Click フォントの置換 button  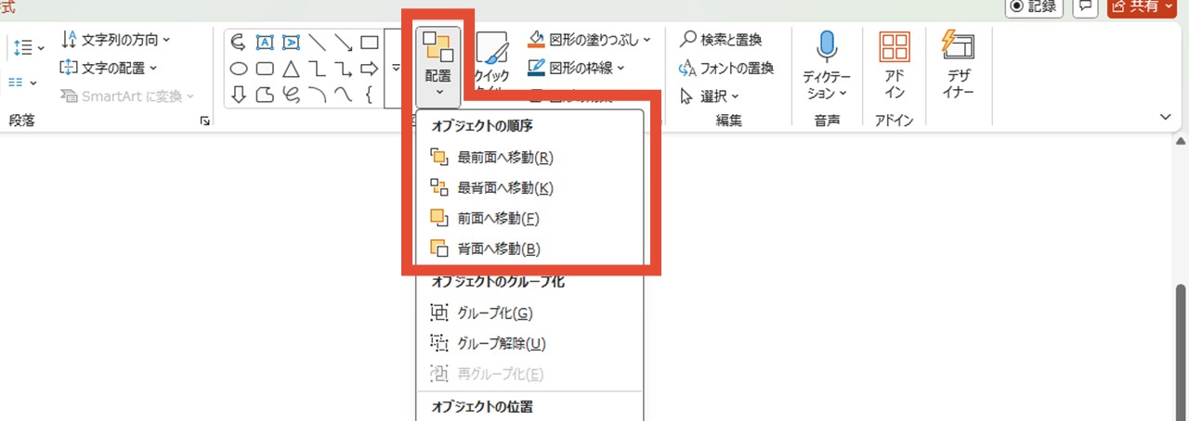point(726,68)
